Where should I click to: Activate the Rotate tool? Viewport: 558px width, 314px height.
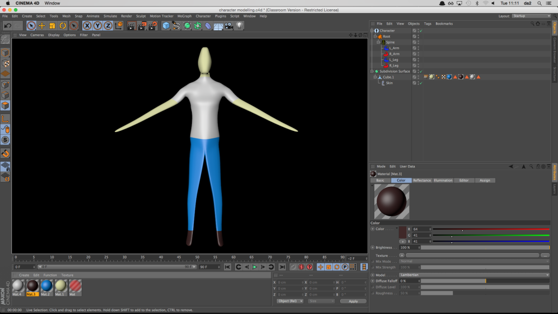coord(62,26)
